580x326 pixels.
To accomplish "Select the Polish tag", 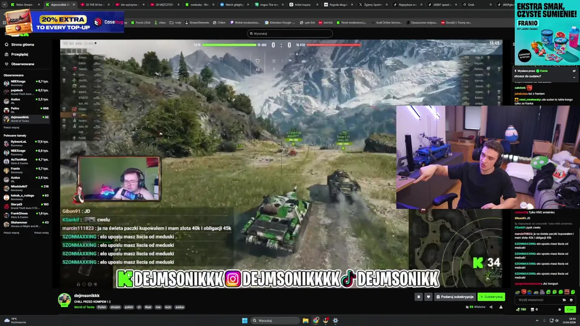I will pos(101,307).
